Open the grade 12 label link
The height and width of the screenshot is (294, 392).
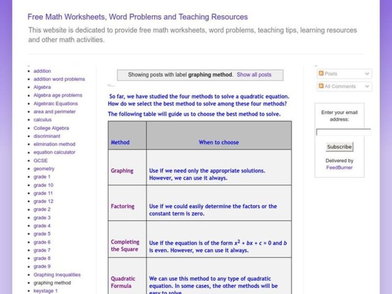[x=43, y=201]
